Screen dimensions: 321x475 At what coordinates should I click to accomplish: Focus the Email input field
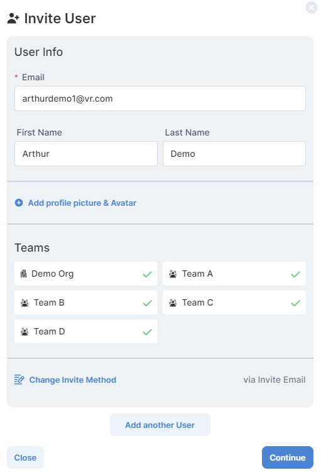[x=160, y=99]
